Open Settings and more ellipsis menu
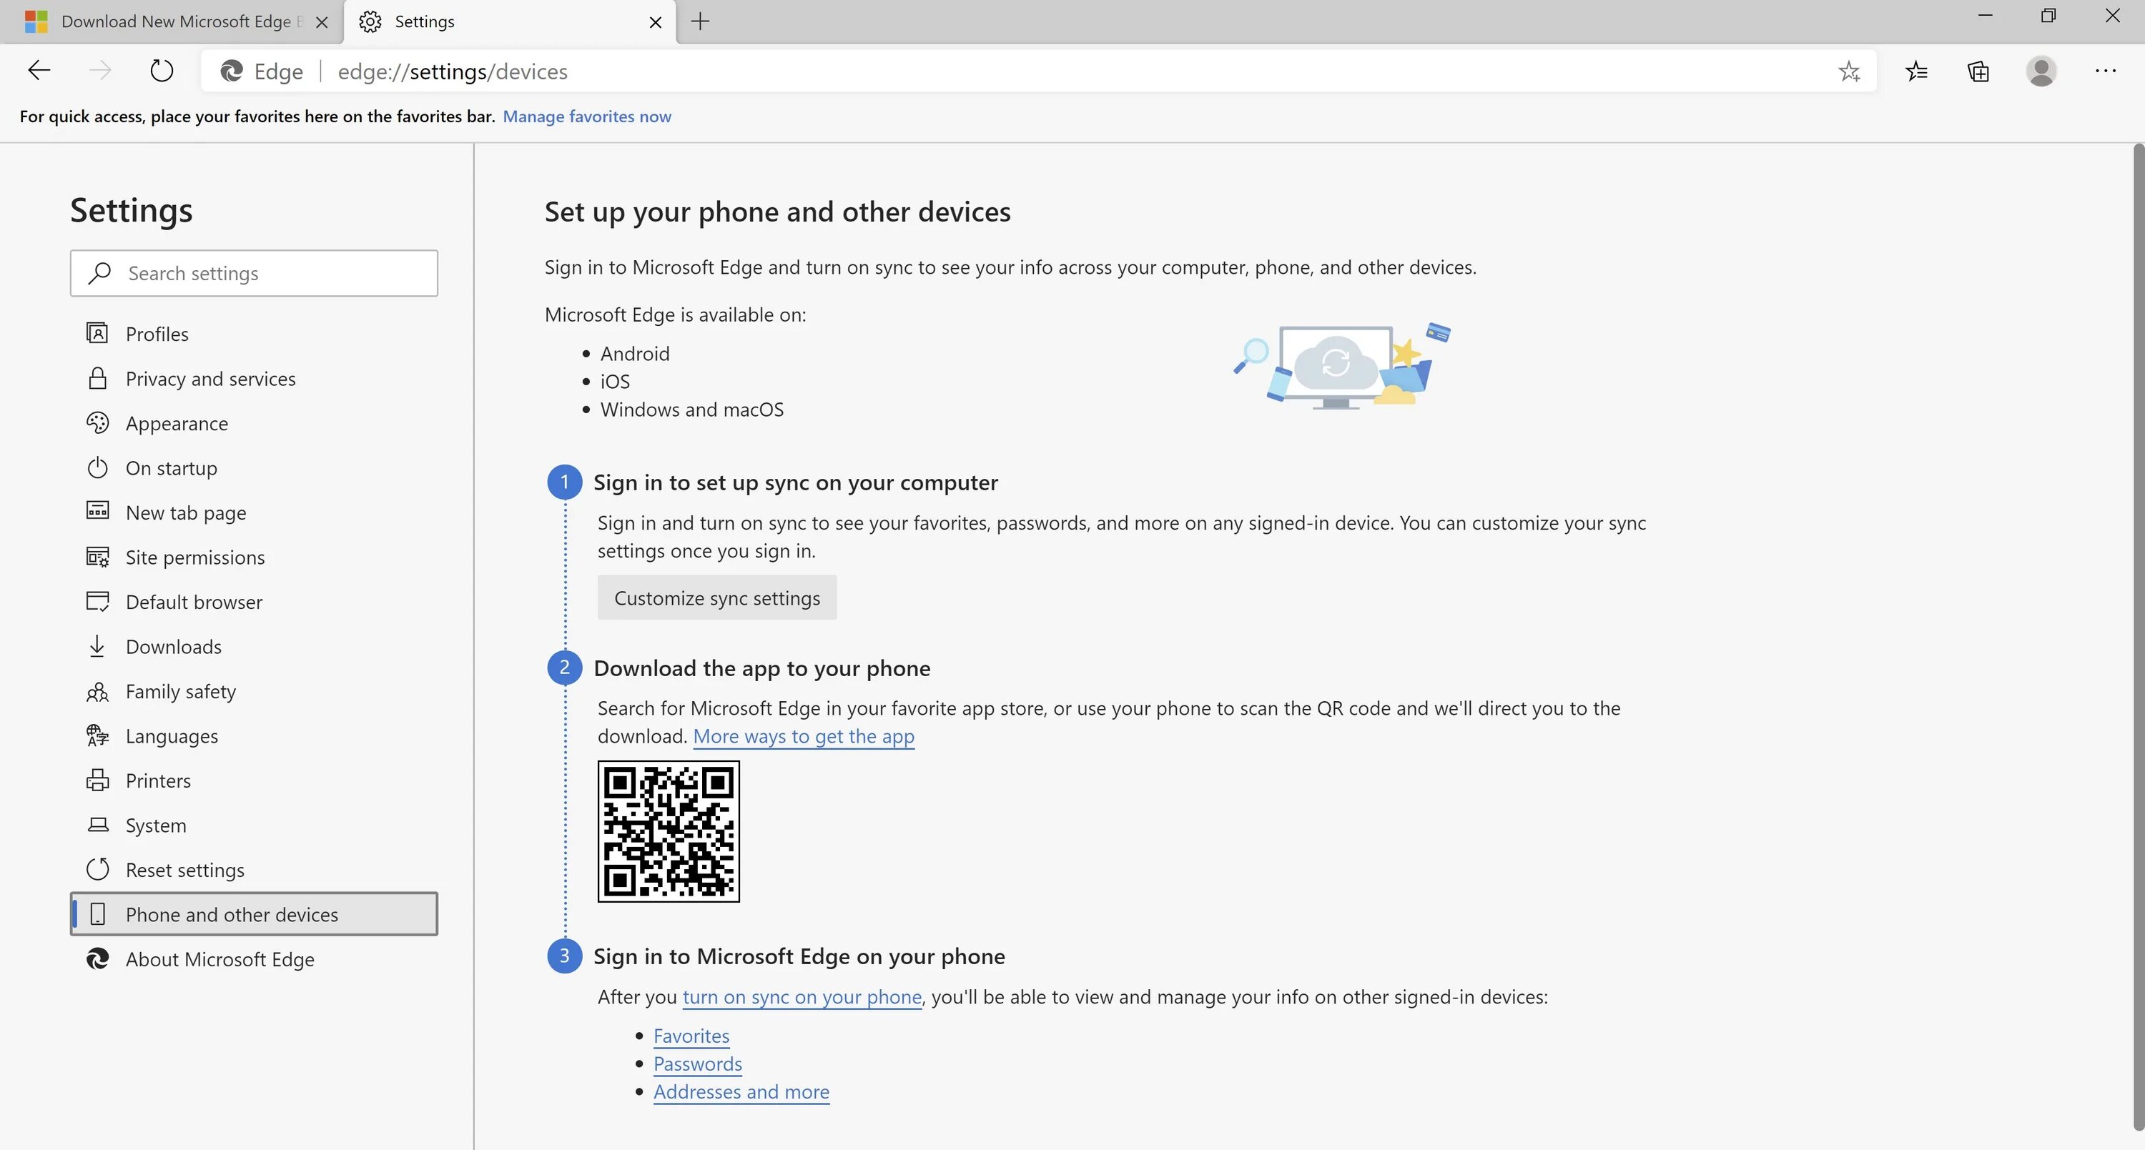Screen dimensions: 2145x1150 [2105, 71]
